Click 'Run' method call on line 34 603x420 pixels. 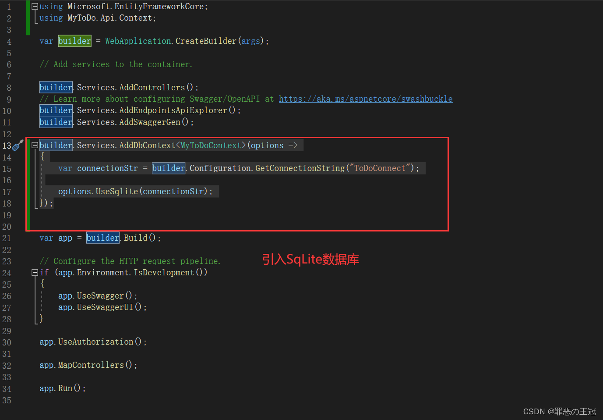65,388
